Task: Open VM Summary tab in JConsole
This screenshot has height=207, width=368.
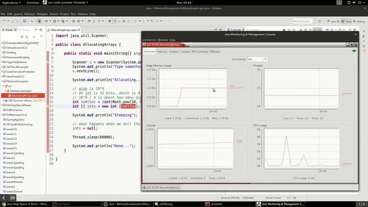Action: point(200,52)
